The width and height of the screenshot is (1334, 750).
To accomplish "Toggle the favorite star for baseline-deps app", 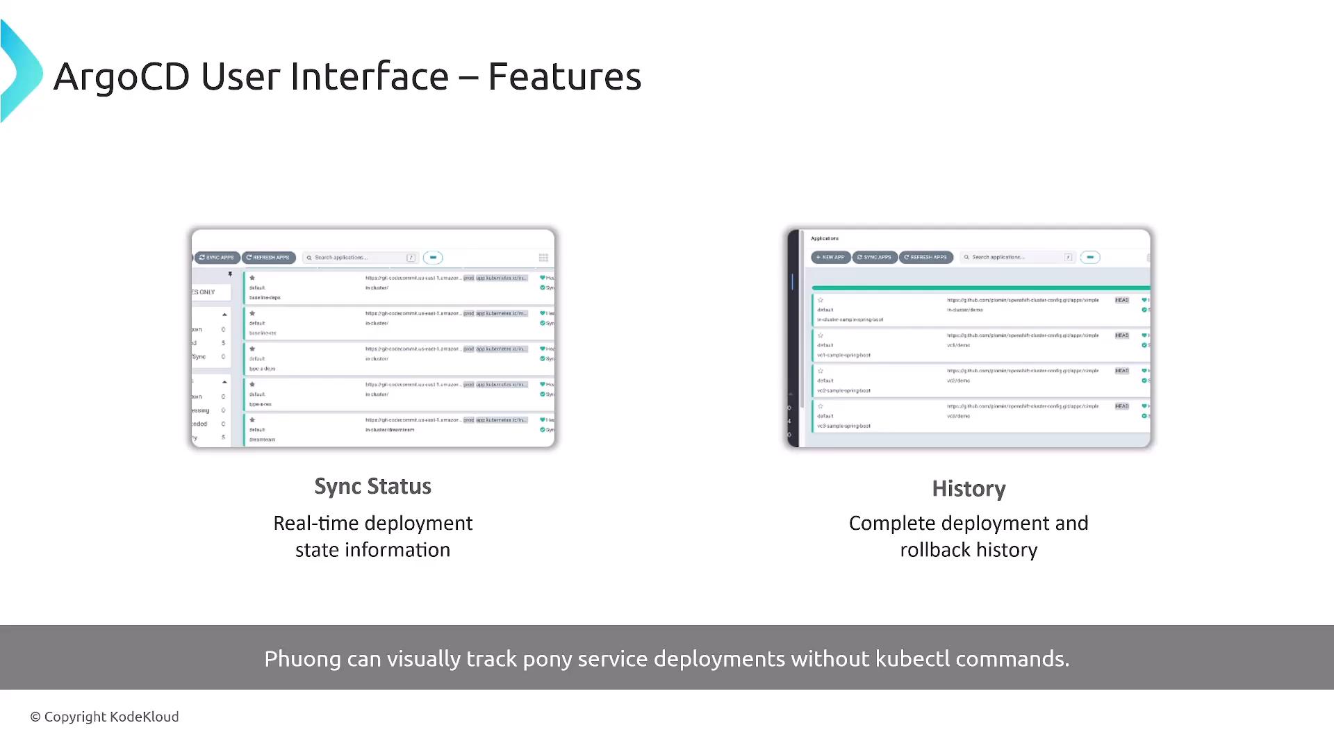I will point(252,278).
